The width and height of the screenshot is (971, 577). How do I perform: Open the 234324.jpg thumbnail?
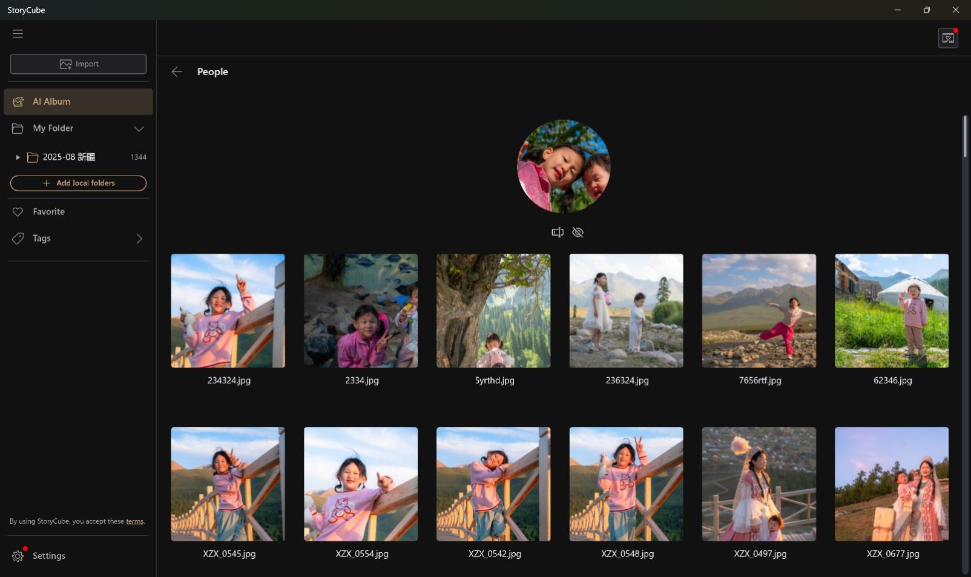point(228,311)
